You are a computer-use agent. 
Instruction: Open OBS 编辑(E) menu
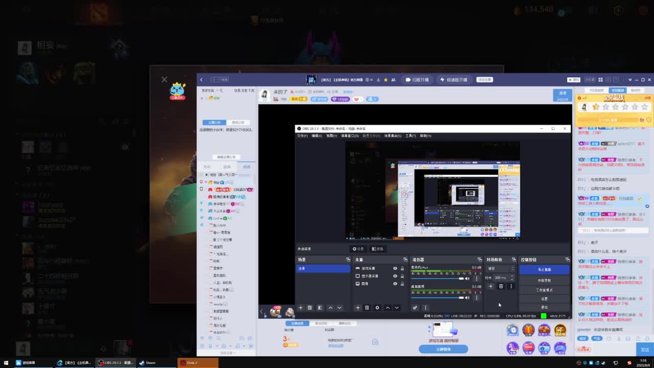click(317, 136)
